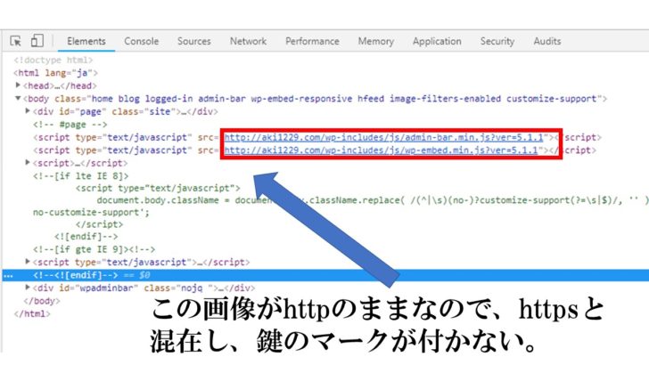The image size is (649, 365).
Task: Expand the div id="wpadminbar" node
Action: 28,288
